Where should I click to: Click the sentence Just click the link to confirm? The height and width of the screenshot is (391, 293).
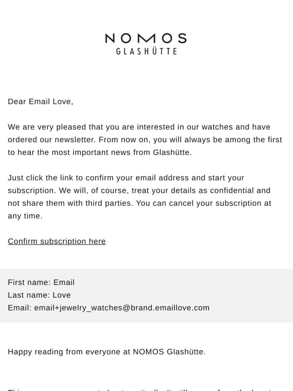(x=126, y=178)
